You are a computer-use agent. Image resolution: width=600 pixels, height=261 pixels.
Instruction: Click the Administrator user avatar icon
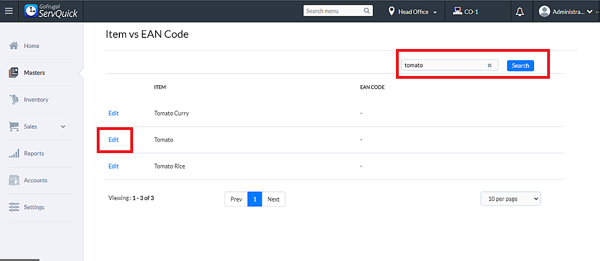[x=544, y=12]
